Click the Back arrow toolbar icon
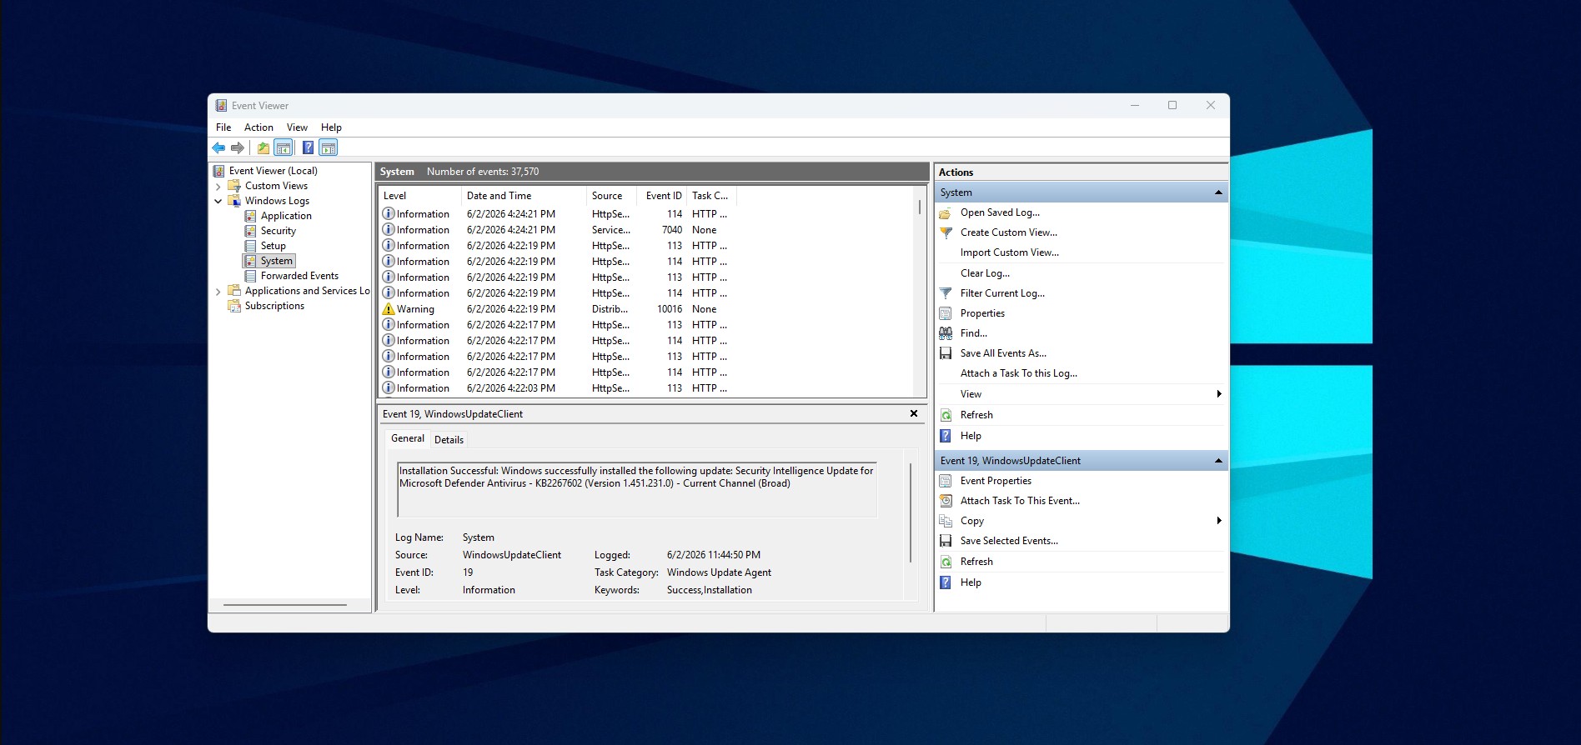Image resolution: width=1581 pixels, height=745 pixels. pyautogui.click(x=218, y=147)
